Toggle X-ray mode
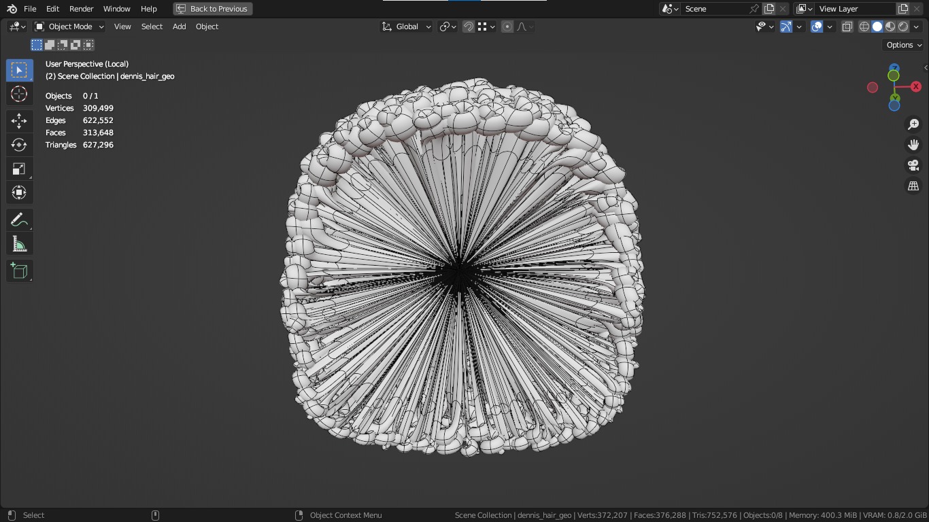Screen dimensions: 929x522 coord(847,27)
